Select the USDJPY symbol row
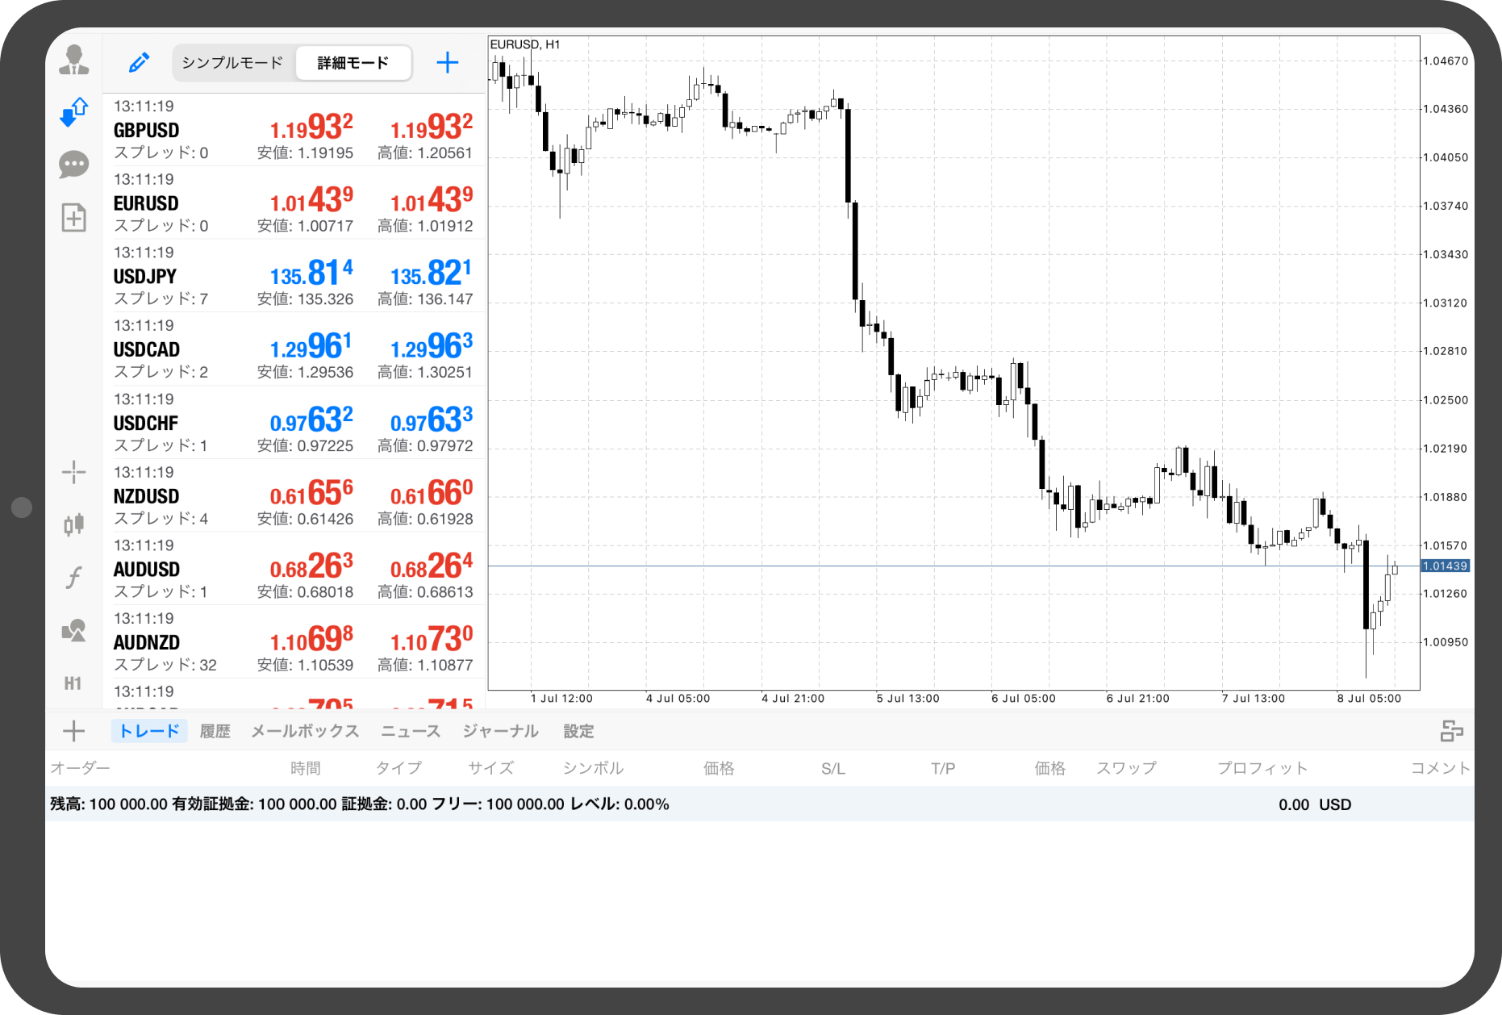 point(294,276)
